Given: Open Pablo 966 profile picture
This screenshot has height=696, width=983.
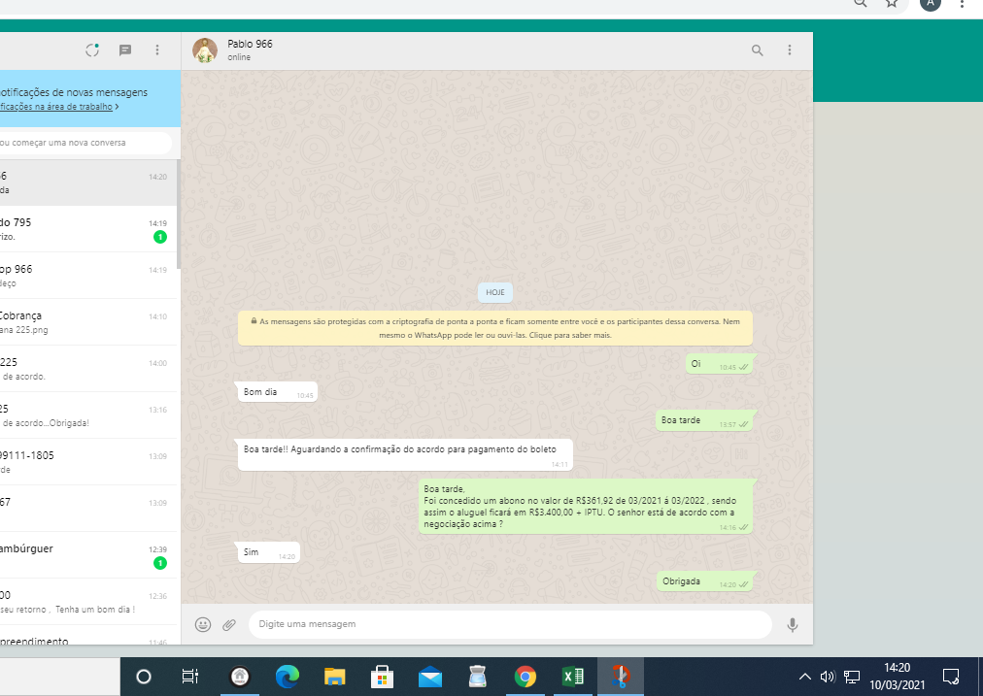Looking at the screenshot, I should [x=205, y=50].
